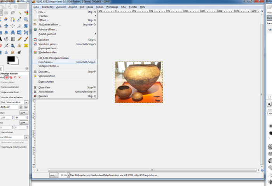
Task: Open the 33.3% zoom dropdown in status bar
Action: point(67,176)
